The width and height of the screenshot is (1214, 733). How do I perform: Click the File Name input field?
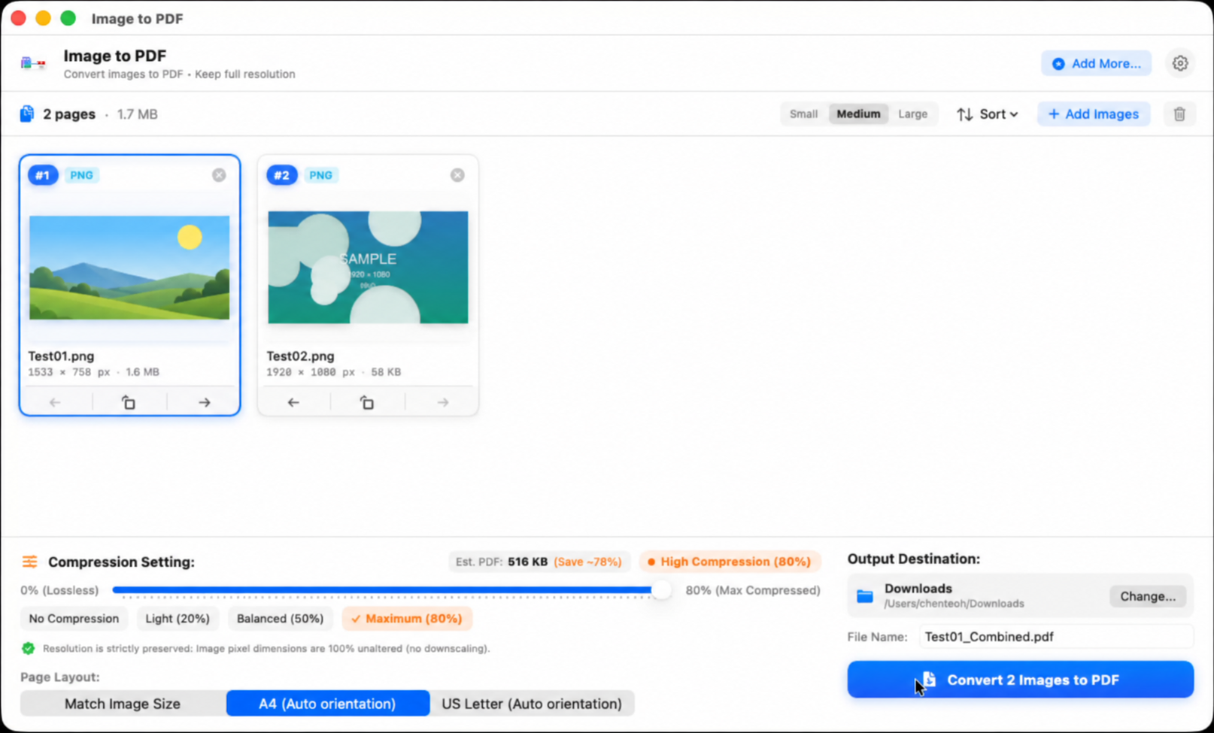(x=1055, y=637)
